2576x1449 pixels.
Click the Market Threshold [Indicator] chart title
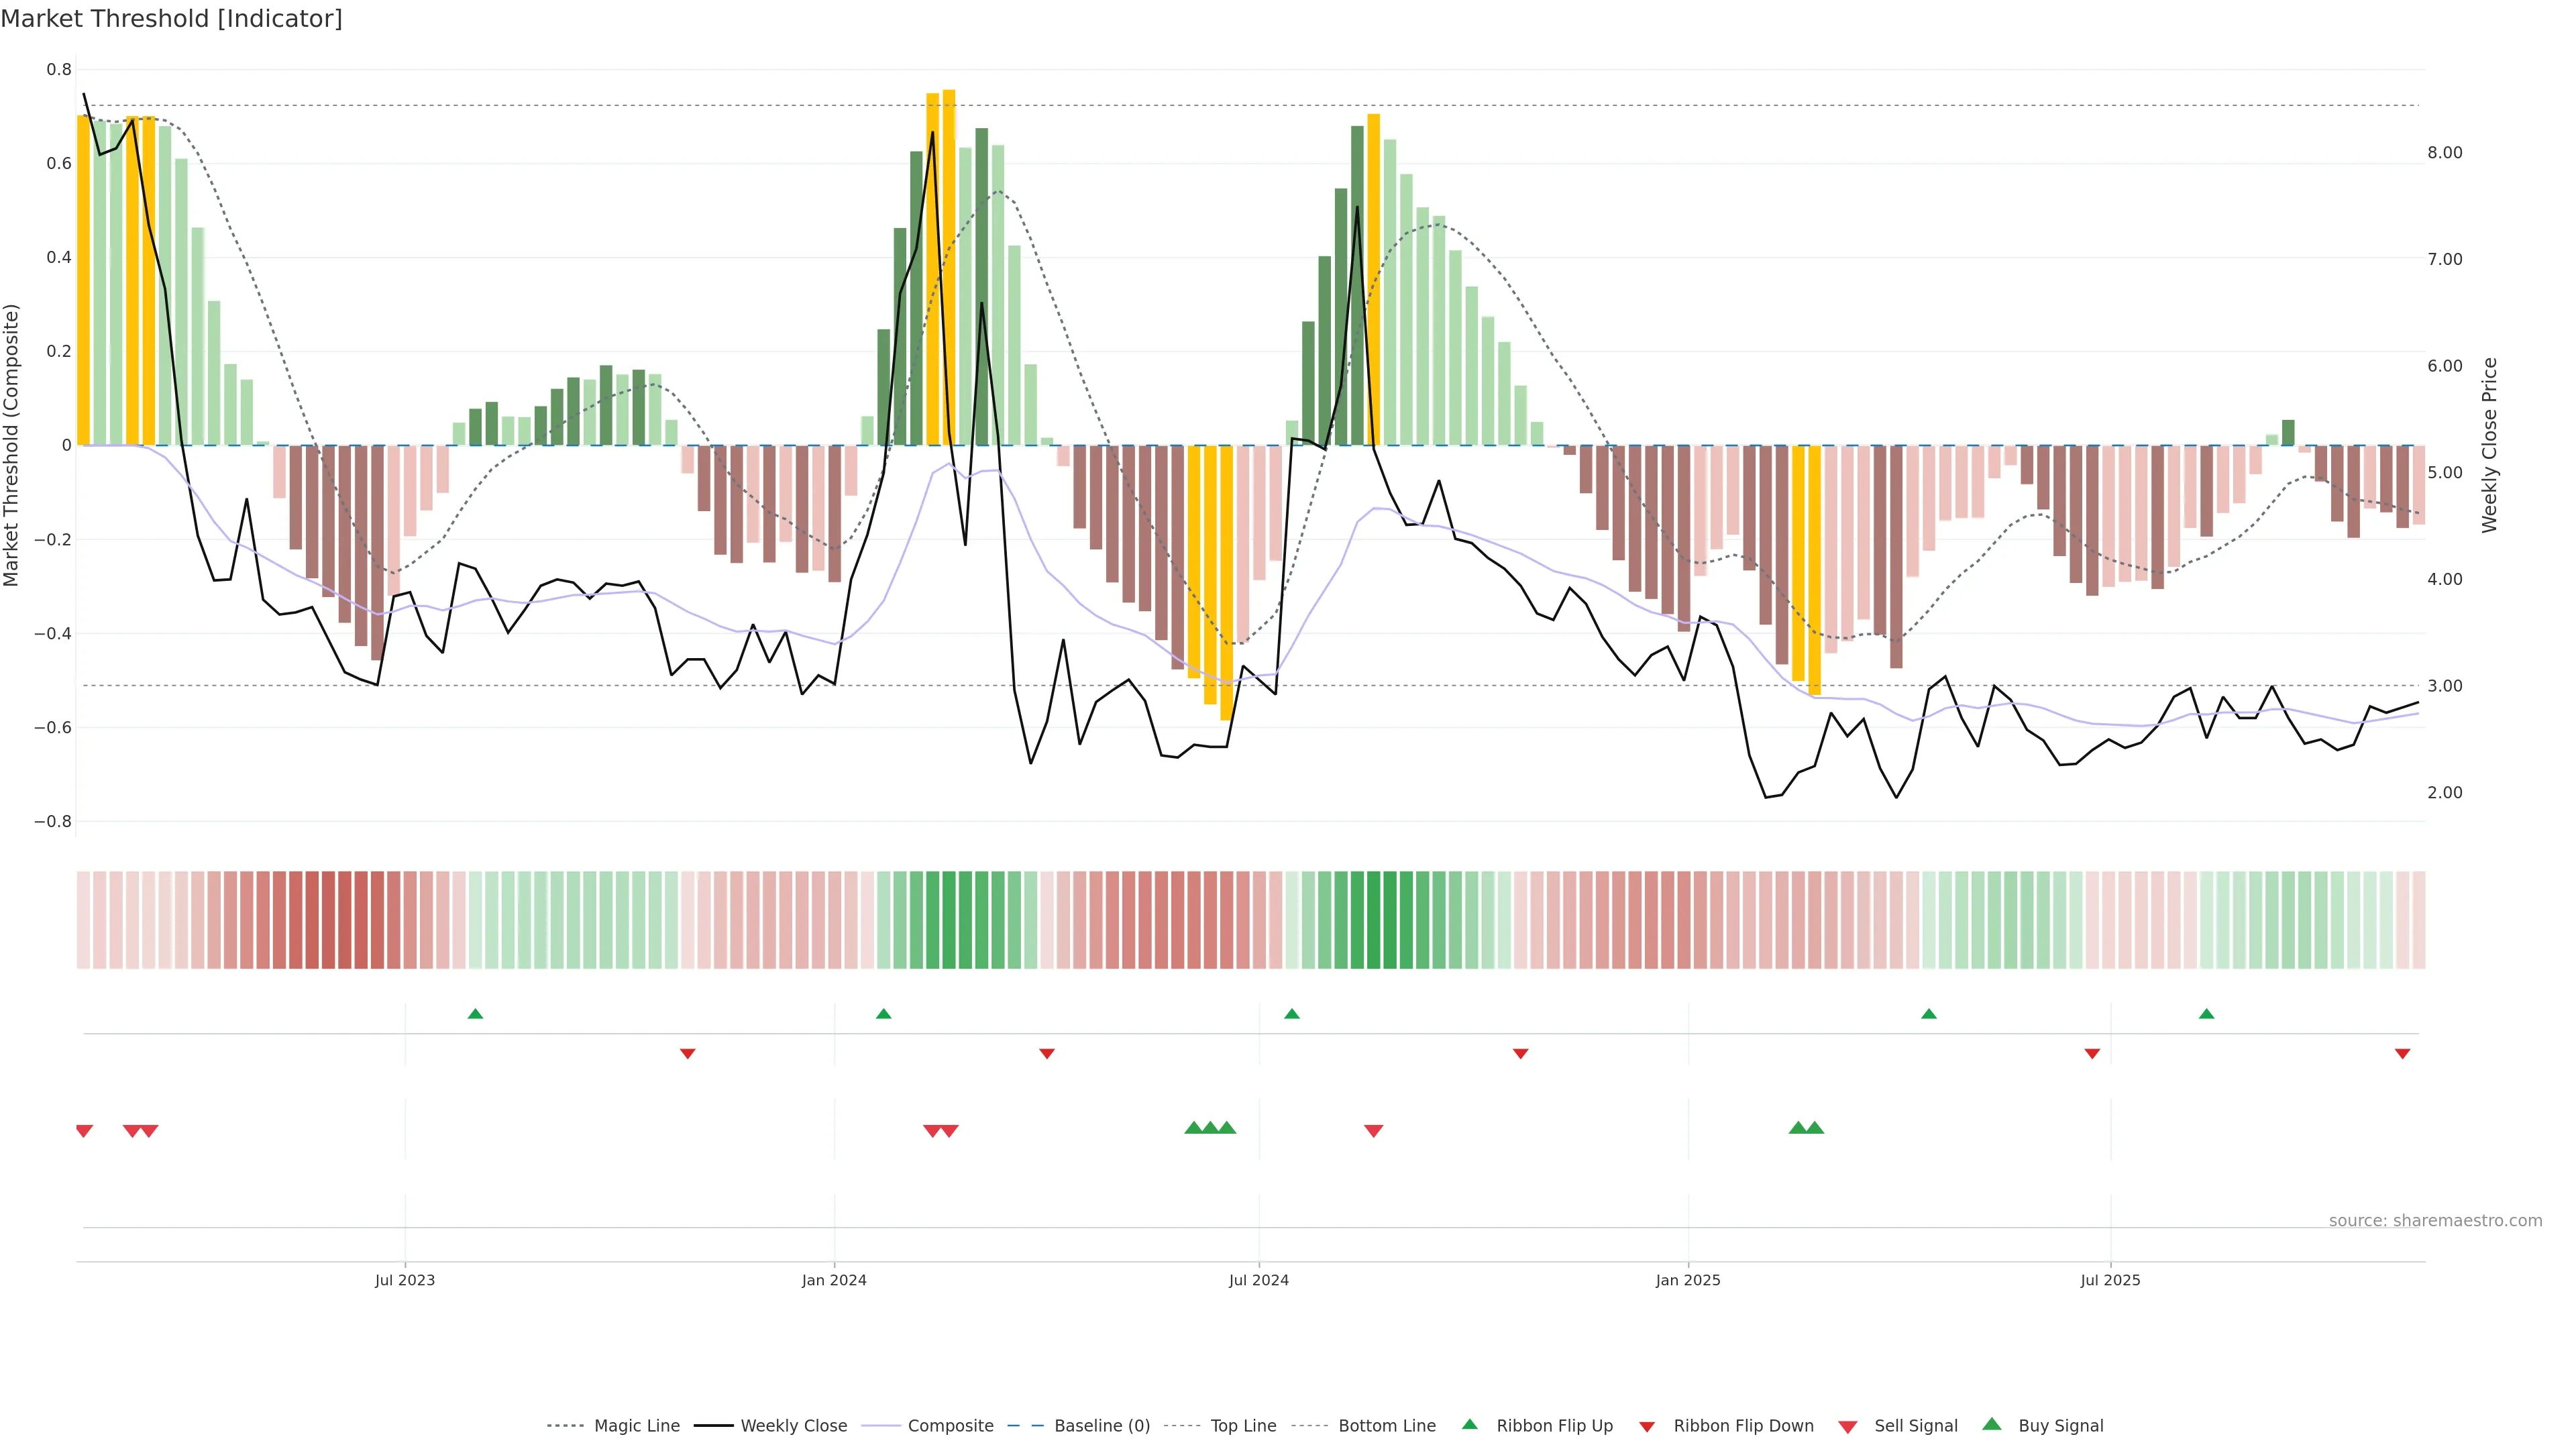click(x=172, y=19)
